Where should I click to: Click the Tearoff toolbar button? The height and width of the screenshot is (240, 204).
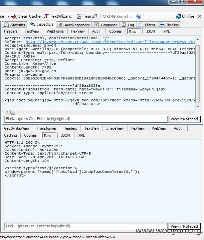[87, 16]
